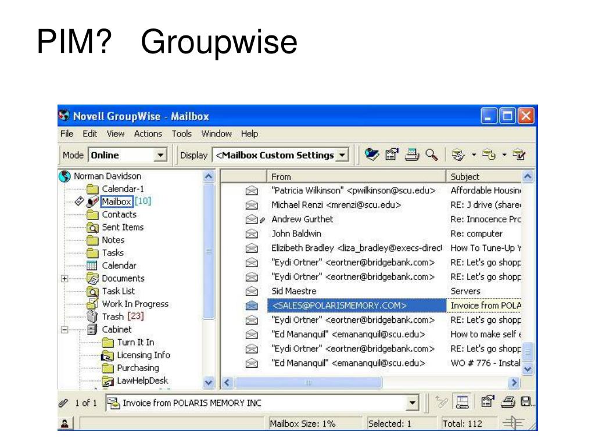Screen dimensions: 595x446
Task: Open the Display Mailbox Custom Settings dropdown
Action: (x=342, y=155)
